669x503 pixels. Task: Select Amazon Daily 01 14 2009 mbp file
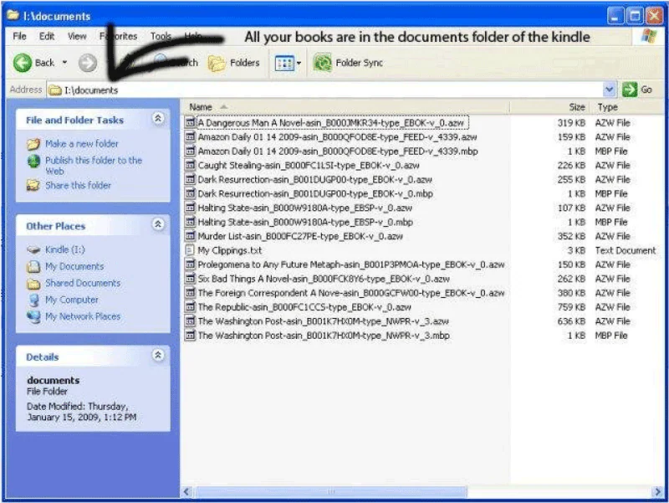pos(338,151)
